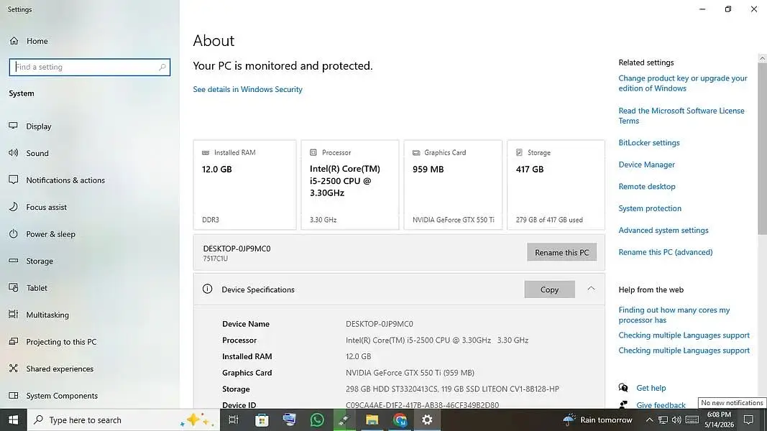Click the Installed RAM card
The width and height of the screenshot is (767, 431).
click(x=244, y=185)
